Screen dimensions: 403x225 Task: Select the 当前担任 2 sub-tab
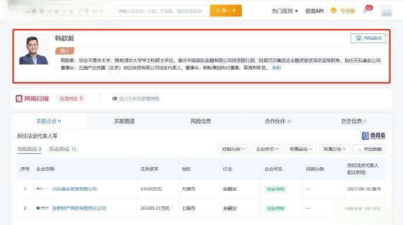pos(29,149)
